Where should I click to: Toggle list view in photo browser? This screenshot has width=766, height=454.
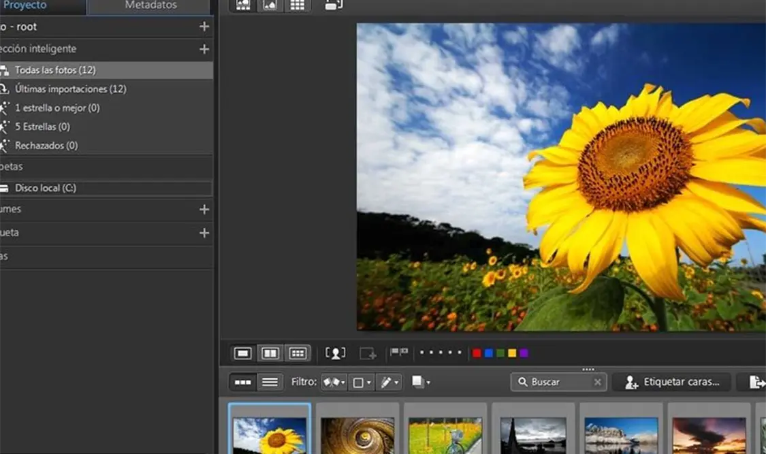[270, 382]
